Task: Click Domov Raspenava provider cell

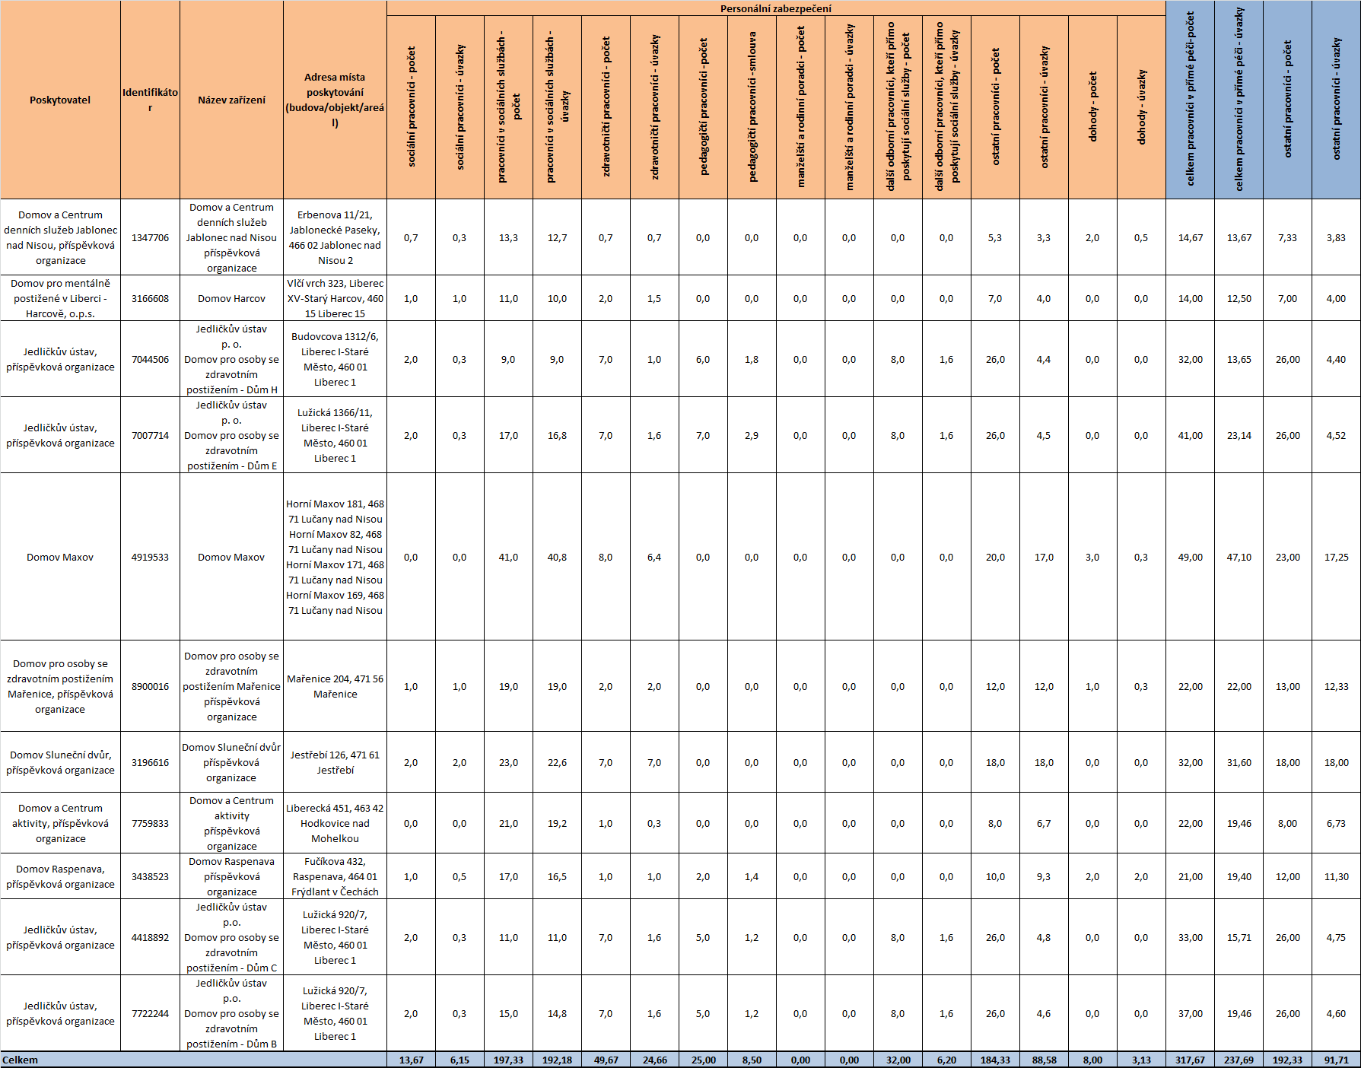Action: click(60, 876)
